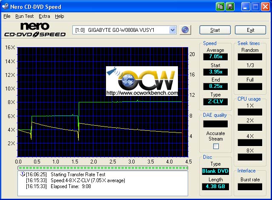272x200 pixels.
Task: Open the Extra menu
Action: (x=44, y=16)
